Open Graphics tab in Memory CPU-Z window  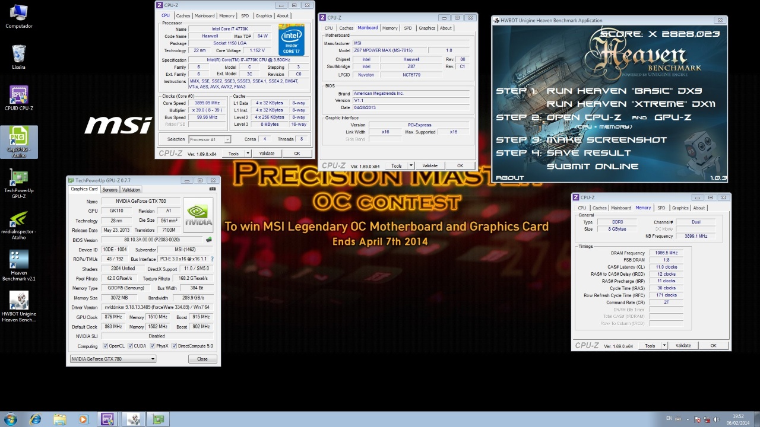tap(680, 208)
